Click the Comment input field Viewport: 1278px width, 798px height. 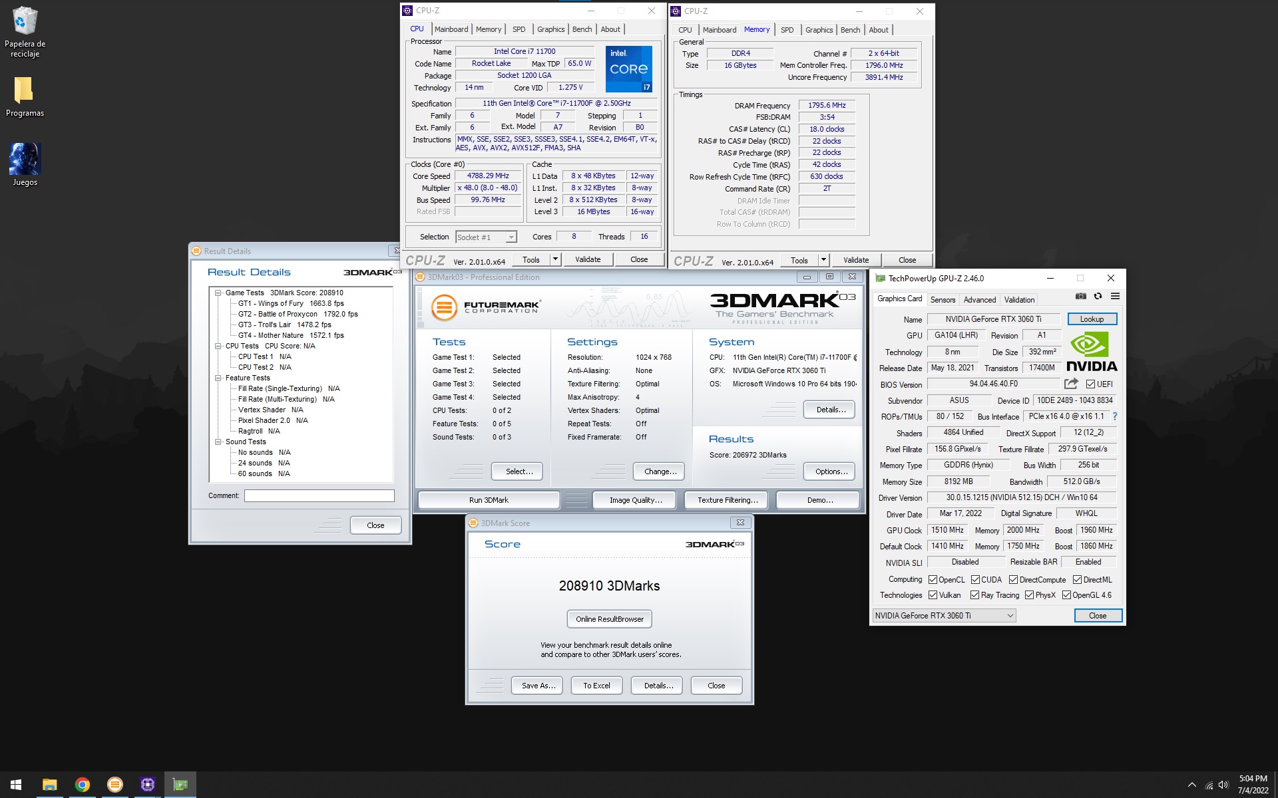319,495
